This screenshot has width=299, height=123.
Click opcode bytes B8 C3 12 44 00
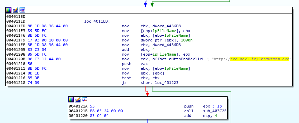click(x=44, y=59)
